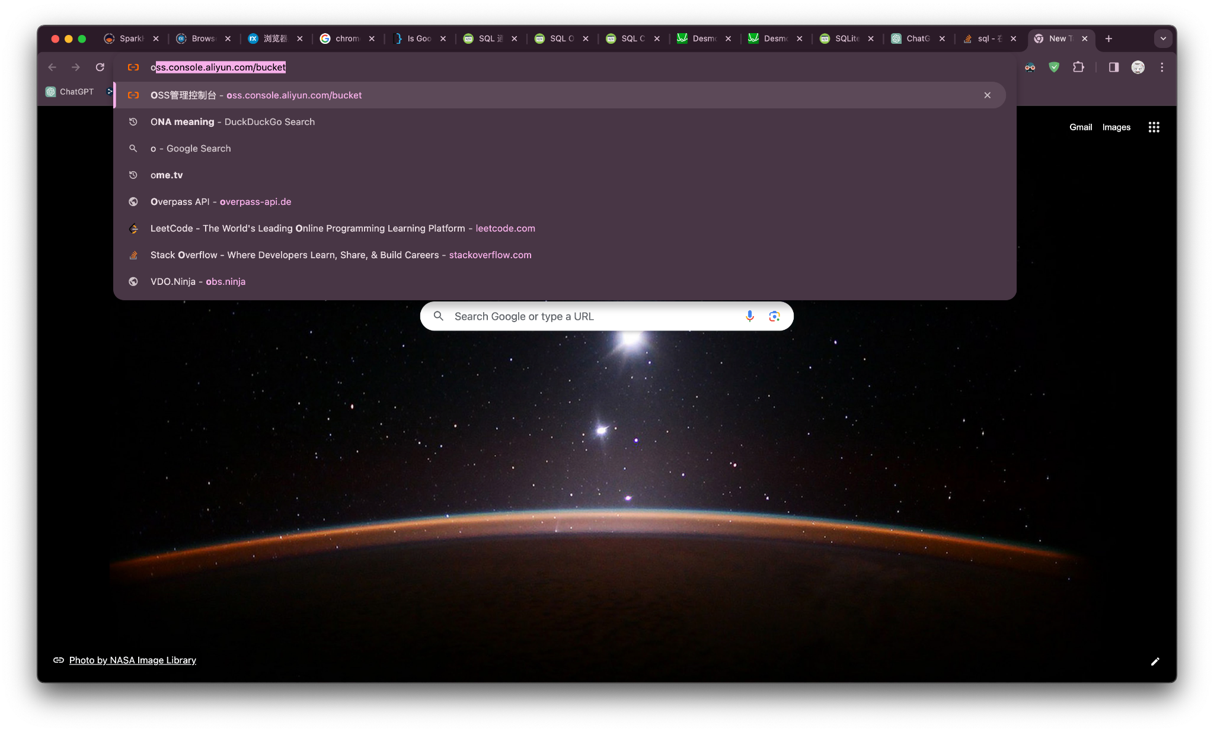The image size is (1214, 732).
Task: Click the Gmail shortcut label
Action: 1080,127
